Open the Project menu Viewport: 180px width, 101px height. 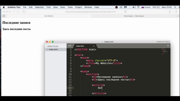[78, 7]
